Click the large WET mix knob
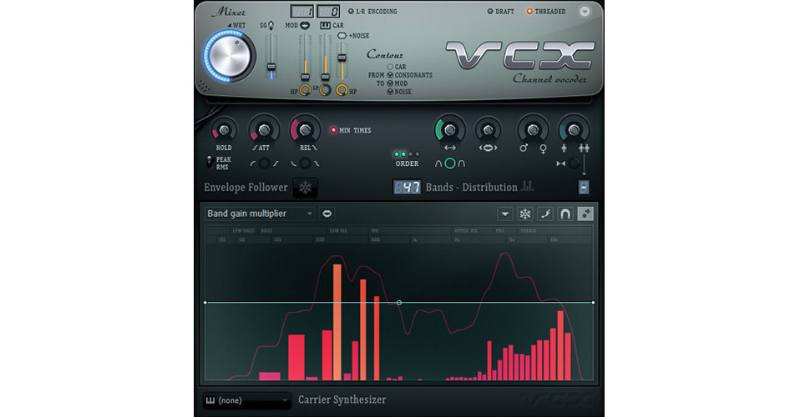 [x=228, y=56]
